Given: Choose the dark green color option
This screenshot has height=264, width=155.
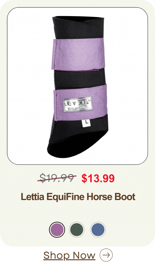Looking at the screenshot, I should click(77, 229).
